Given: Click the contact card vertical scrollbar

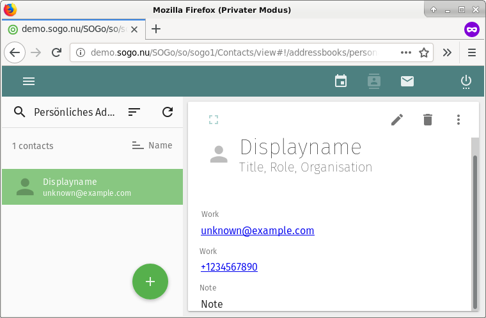Looking at the screenshot, I should point(474,230).
